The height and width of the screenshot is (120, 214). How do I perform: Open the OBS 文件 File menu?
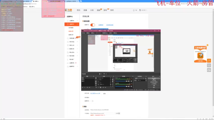(83, 33)
